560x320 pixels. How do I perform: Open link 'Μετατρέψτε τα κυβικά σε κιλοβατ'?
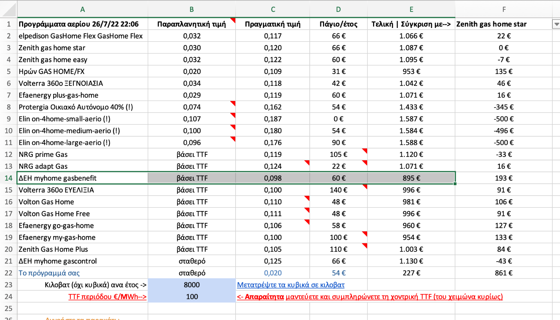point(291,285)
